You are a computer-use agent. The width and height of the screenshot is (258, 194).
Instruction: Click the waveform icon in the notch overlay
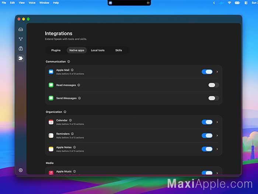tap(148, 3)
